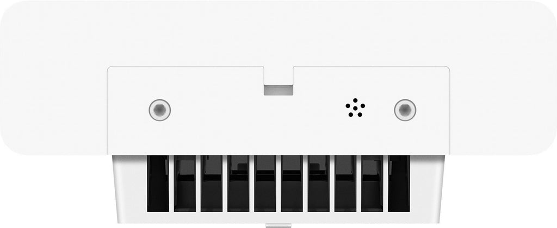Click the right hex screw socket
Viewport: 557px width, 228px height.
(405, 110)
